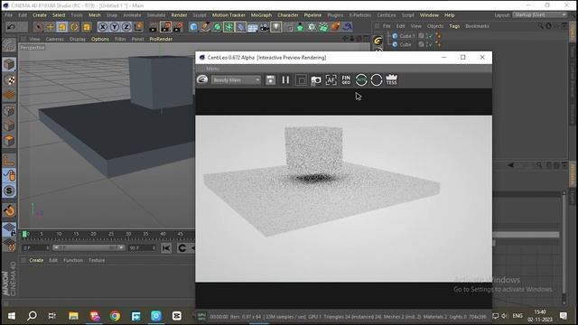Click the timeline frame 0 marker
The image size is (578, 325).
[24, 234]
